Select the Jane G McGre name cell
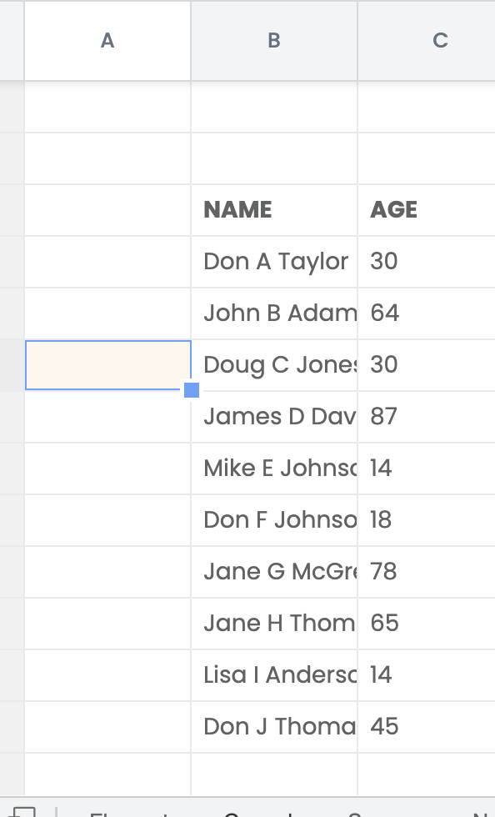 pyautogui.click(x=274, y=572)
